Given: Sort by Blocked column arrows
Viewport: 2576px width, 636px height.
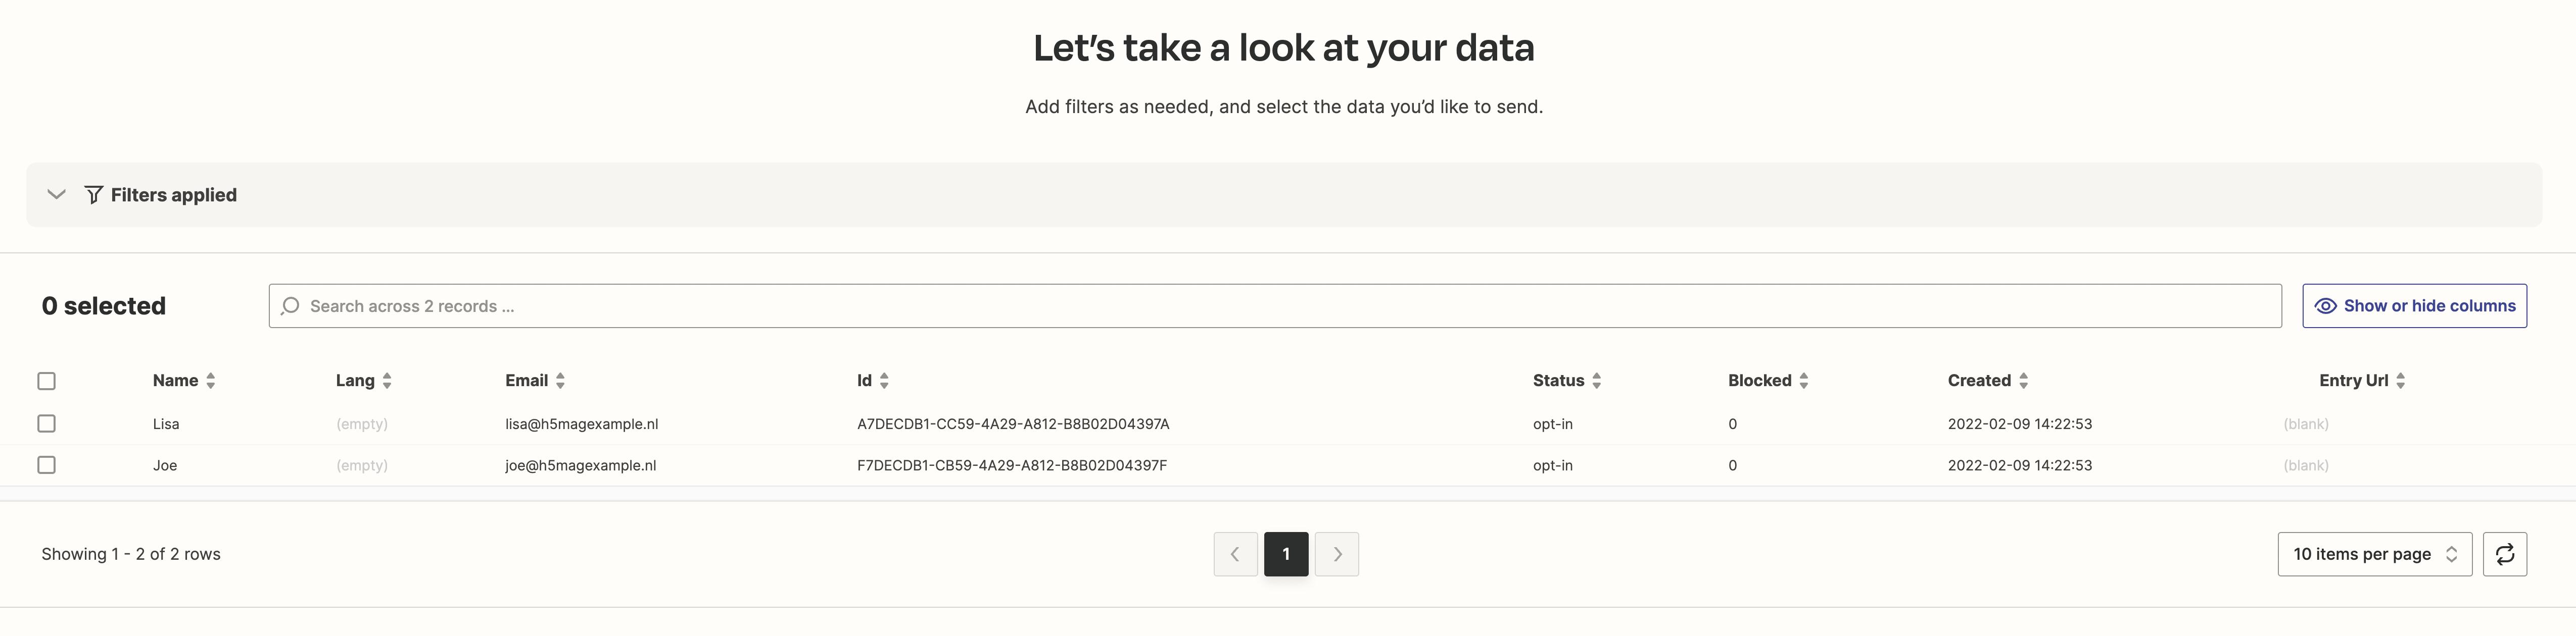Looking at the screenshot, I should pos(1803,381).
